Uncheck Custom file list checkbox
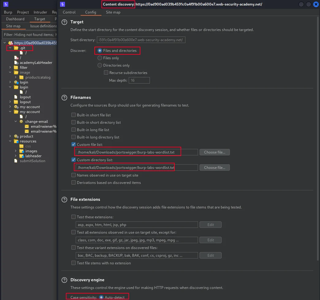Screen dimensions: 320x300 pyautogui.click(x=74, y=144)
